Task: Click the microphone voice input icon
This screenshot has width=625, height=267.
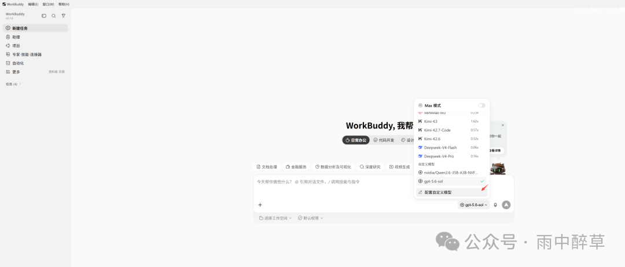Action: click(495, 205)
